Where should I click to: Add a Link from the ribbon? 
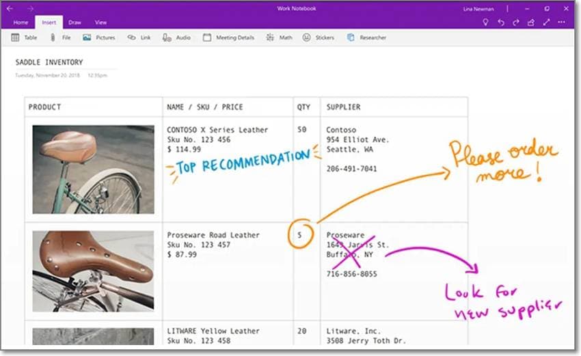pyautogui.click(x=139, y=38)
